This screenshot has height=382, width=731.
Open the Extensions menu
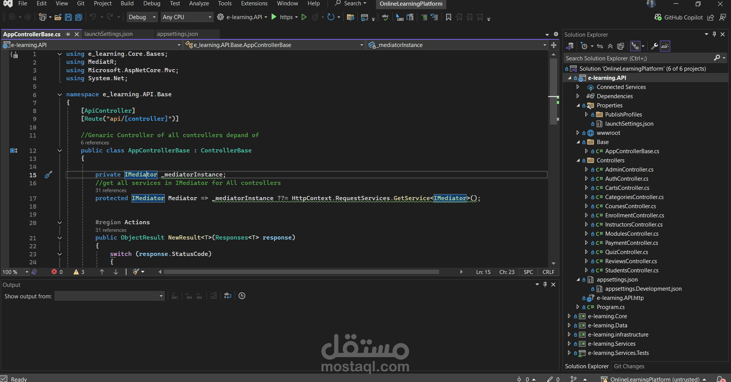pyautogui.click(x=254, y=3)
